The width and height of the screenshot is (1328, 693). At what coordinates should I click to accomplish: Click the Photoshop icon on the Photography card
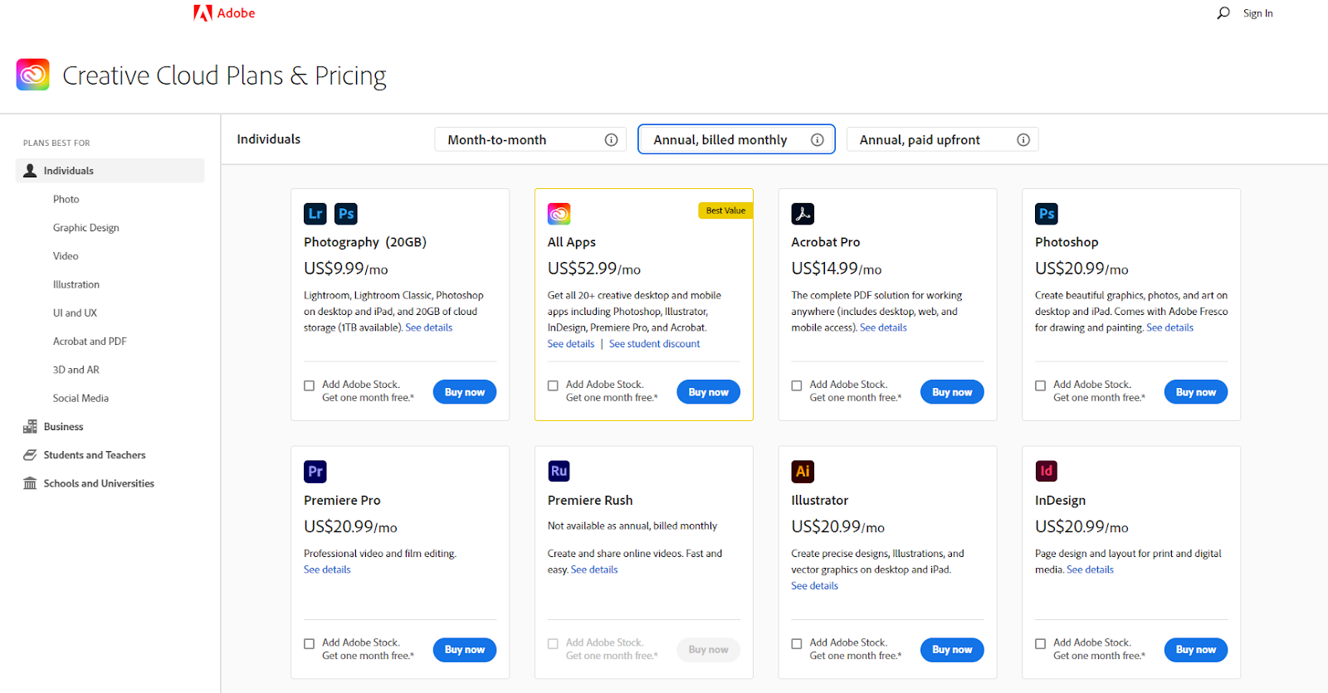click(x=346, y=214)
